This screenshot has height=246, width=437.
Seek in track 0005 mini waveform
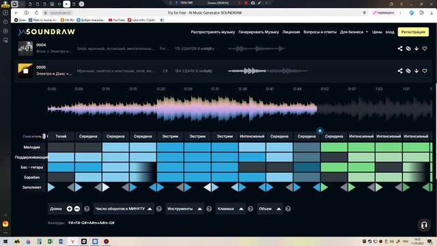coord(268,71)
